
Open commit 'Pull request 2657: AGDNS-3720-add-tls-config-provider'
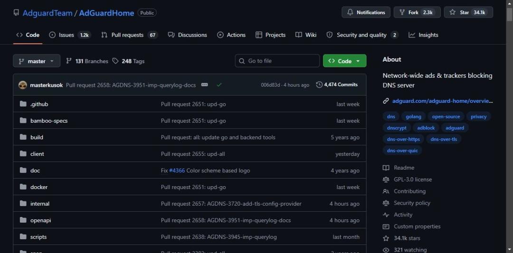(231, 204)
